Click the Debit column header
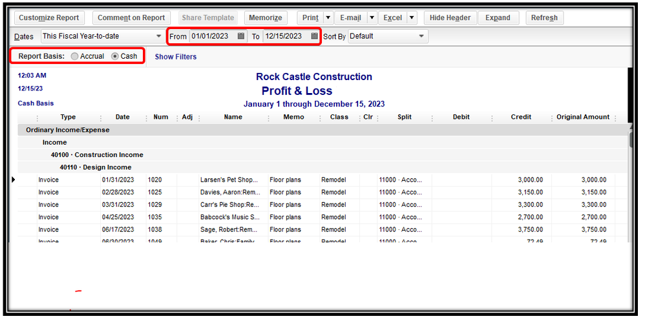 coord(461,117)
